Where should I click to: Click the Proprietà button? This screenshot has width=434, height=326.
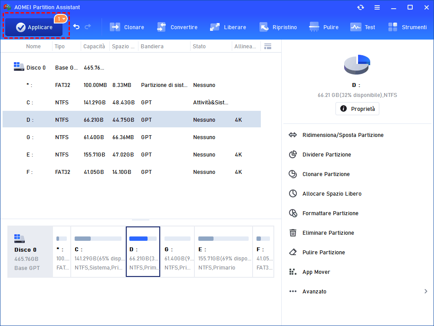coord(357,109)
